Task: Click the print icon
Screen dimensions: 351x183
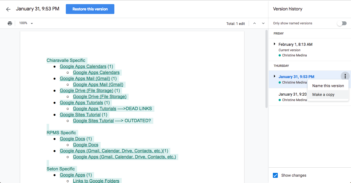Action: coord(10,23)
